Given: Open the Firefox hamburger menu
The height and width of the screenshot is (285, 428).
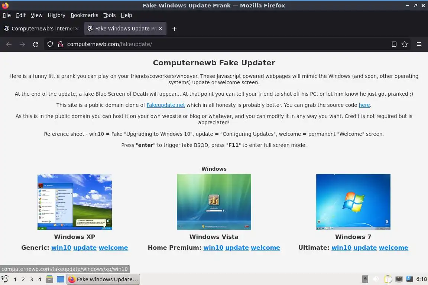Looking at the screenshot, I should (419, 44).
